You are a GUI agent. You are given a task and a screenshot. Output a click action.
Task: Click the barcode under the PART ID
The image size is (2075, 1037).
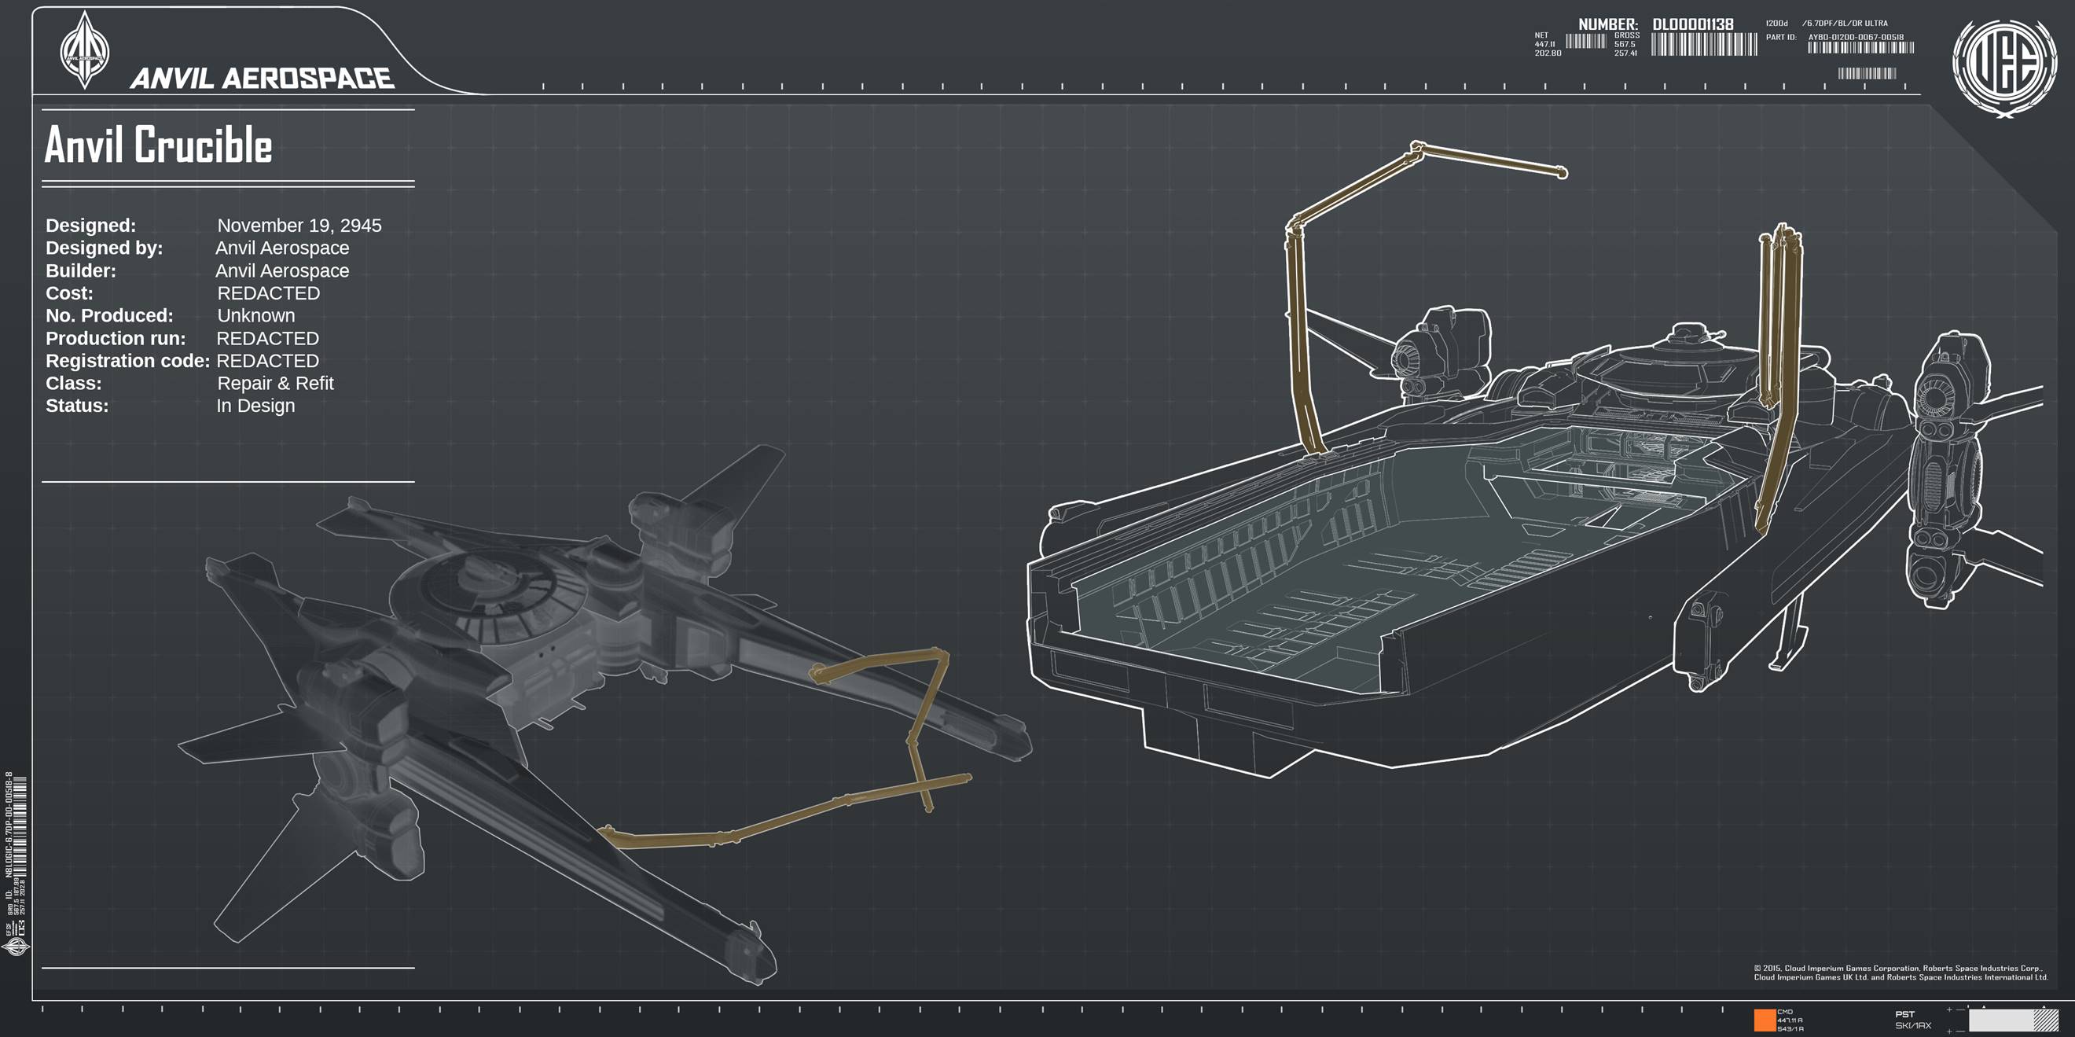1860,47
